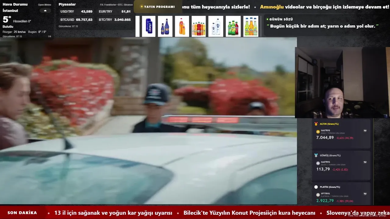Click the gold price 7.044,89
This screenshot has width=390, height=219.
pos(325,138)
